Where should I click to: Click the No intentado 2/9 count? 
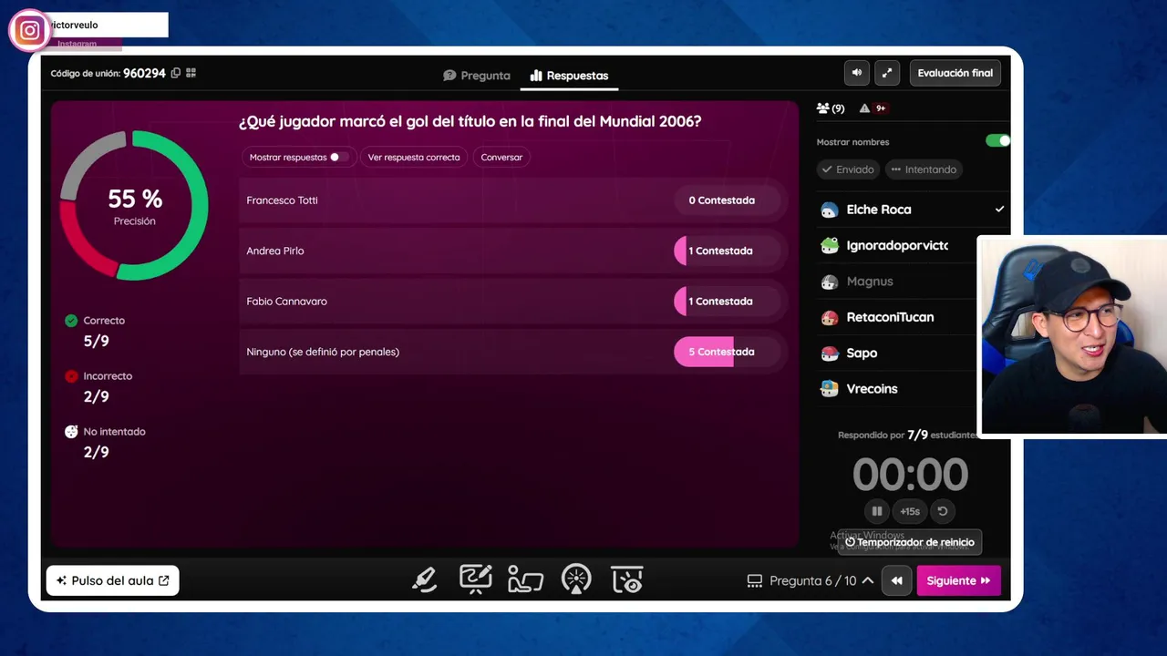click(96, 453)
